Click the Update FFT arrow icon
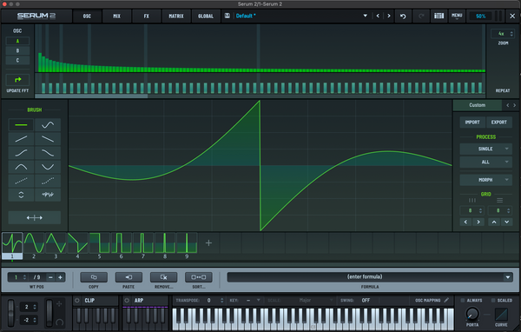 [x=17, y=80]
